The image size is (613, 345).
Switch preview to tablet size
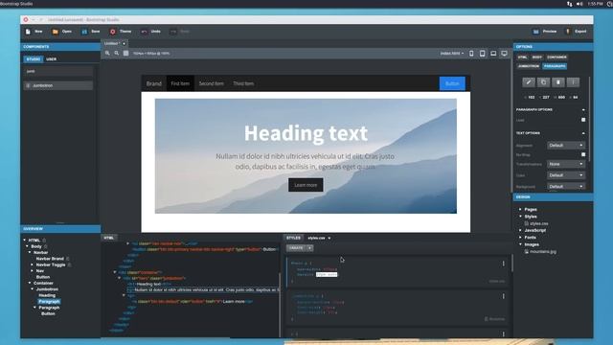pyautogui.click(x=483, y=54)
